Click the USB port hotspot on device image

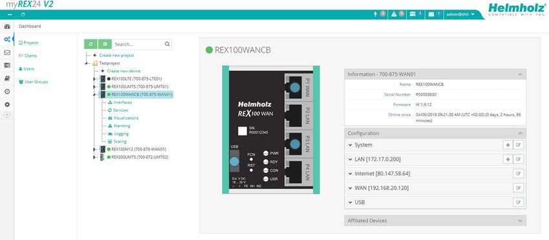tap(234, 162)
